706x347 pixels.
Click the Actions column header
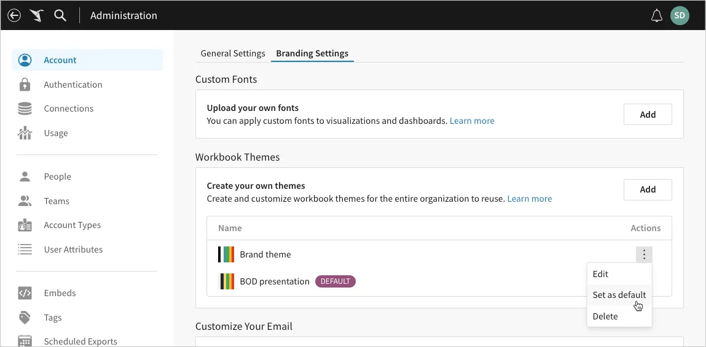[x=645, y=228]
